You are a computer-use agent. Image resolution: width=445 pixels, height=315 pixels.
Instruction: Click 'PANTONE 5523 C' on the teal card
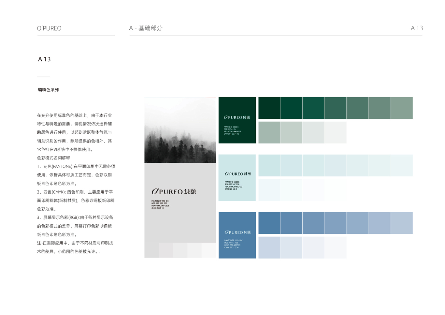click(232, 182)
